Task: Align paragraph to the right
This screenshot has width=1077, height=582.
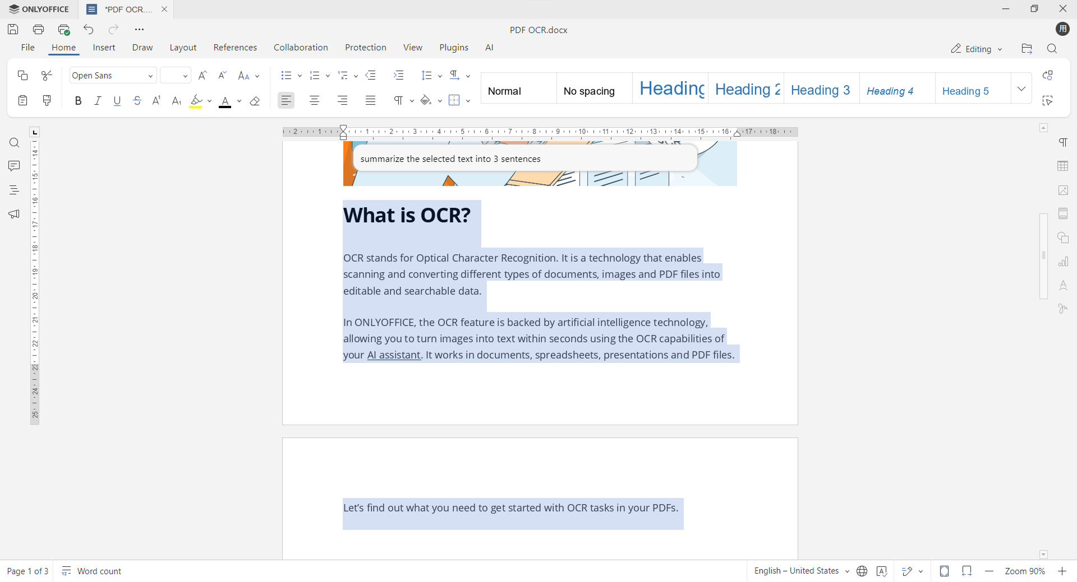Action: 342,101
